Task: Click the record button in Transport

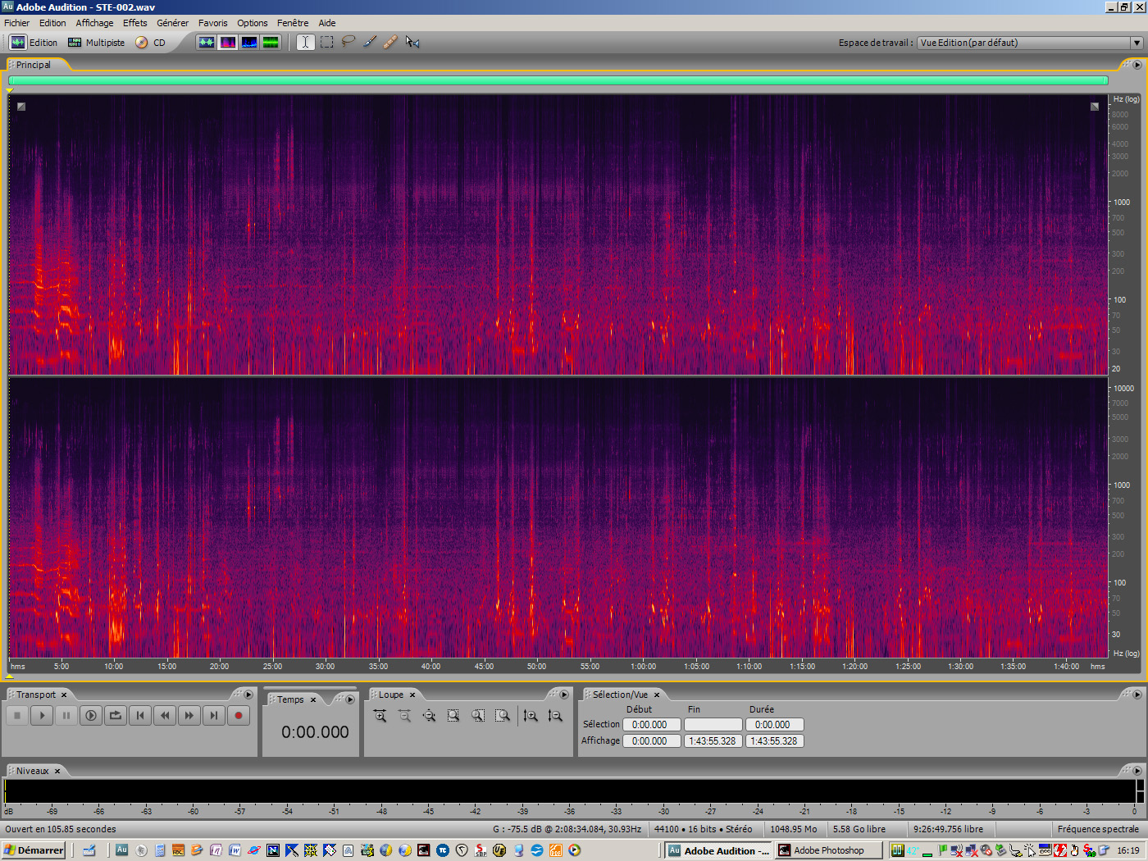Action: coord(239,716)
